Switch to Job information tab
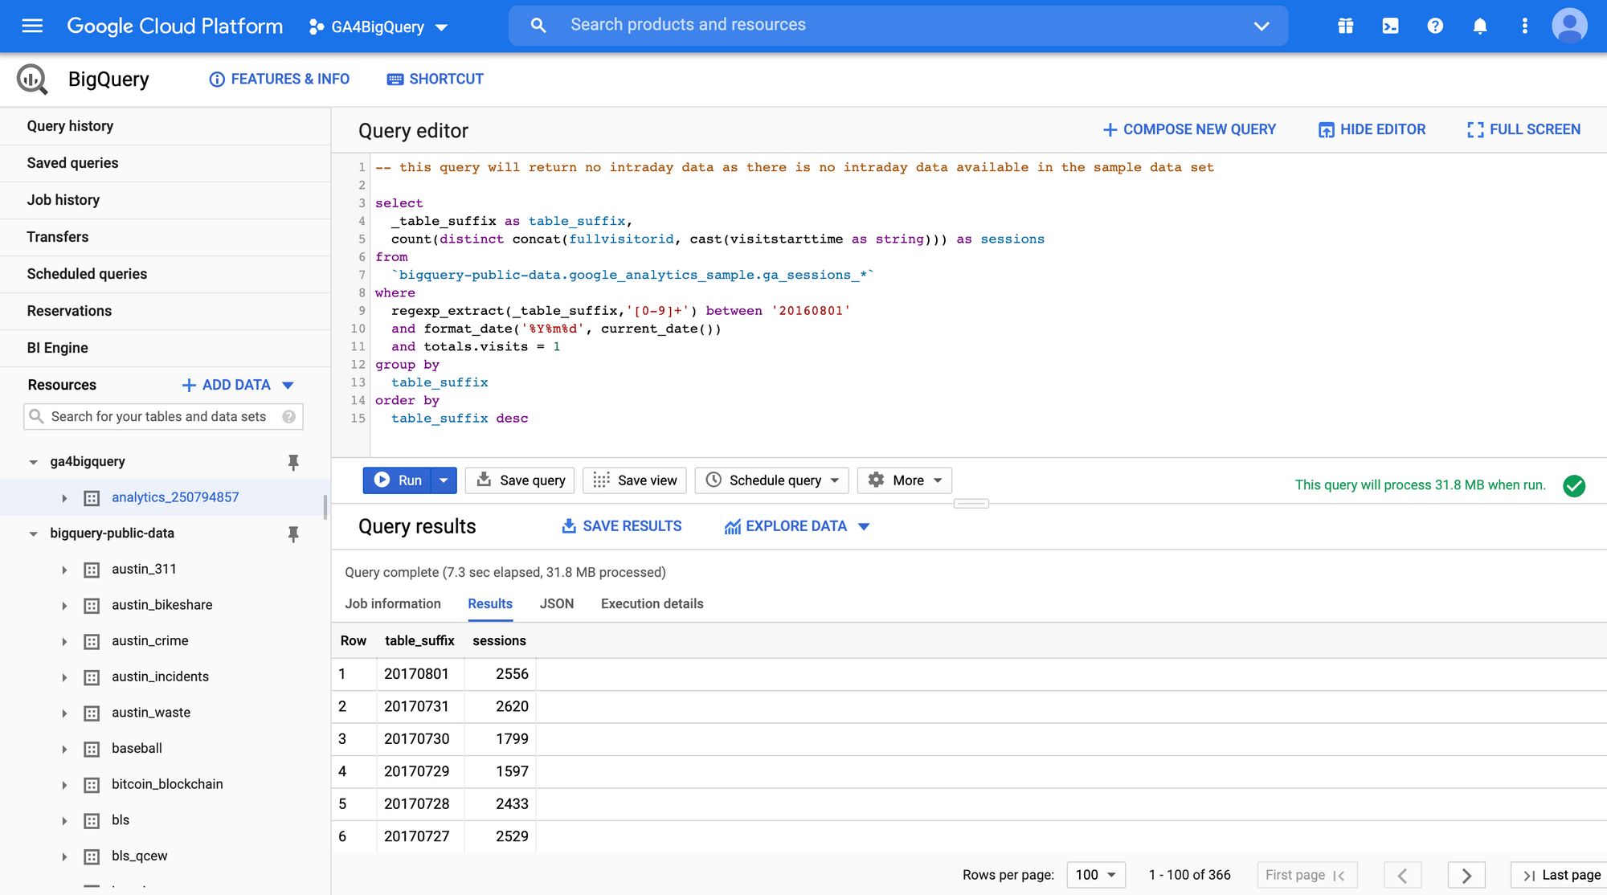 point(393,603)
